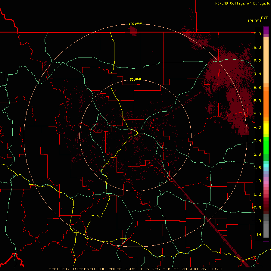Click the -0.5 scale value

pyautogui.click(x=256, y=207)
